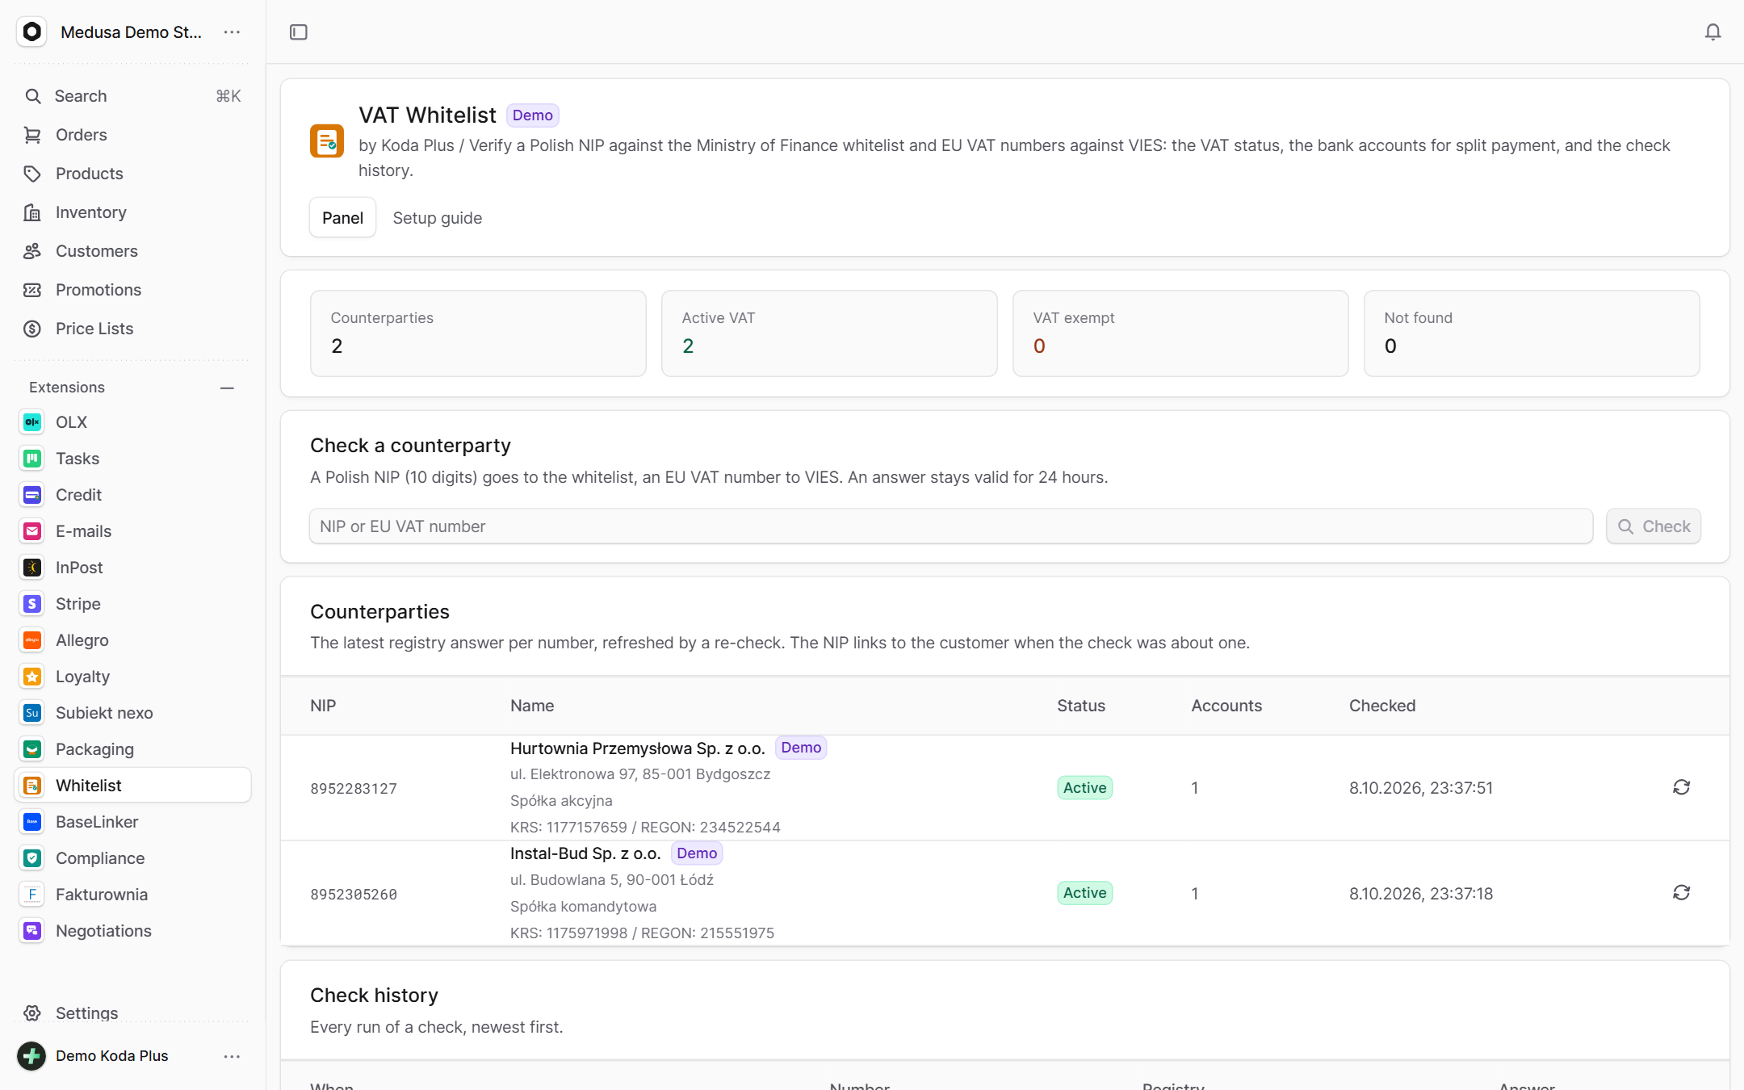
Task: Open the sidebar Search box
Action: pos(133,96)
